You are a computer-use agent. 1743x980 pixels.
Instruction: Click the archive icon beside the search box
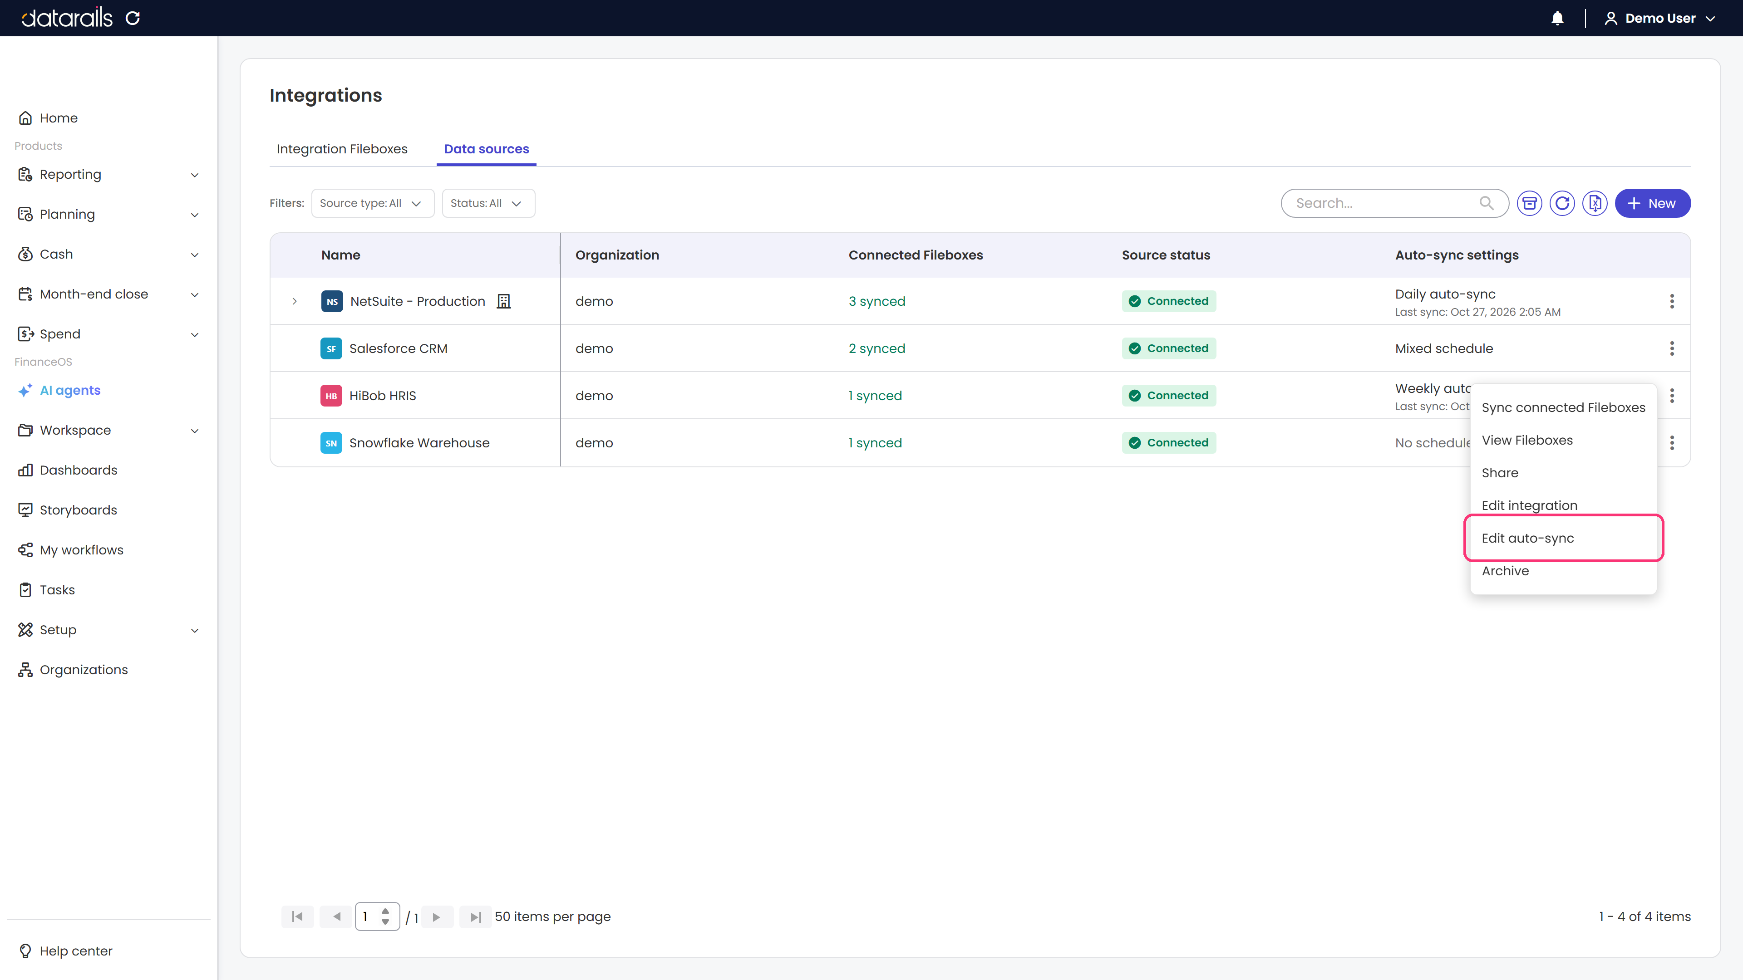pos(1529,203)
